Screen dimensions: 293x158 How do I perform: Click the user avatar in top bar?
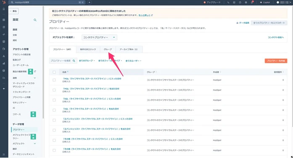coord(278,3)
